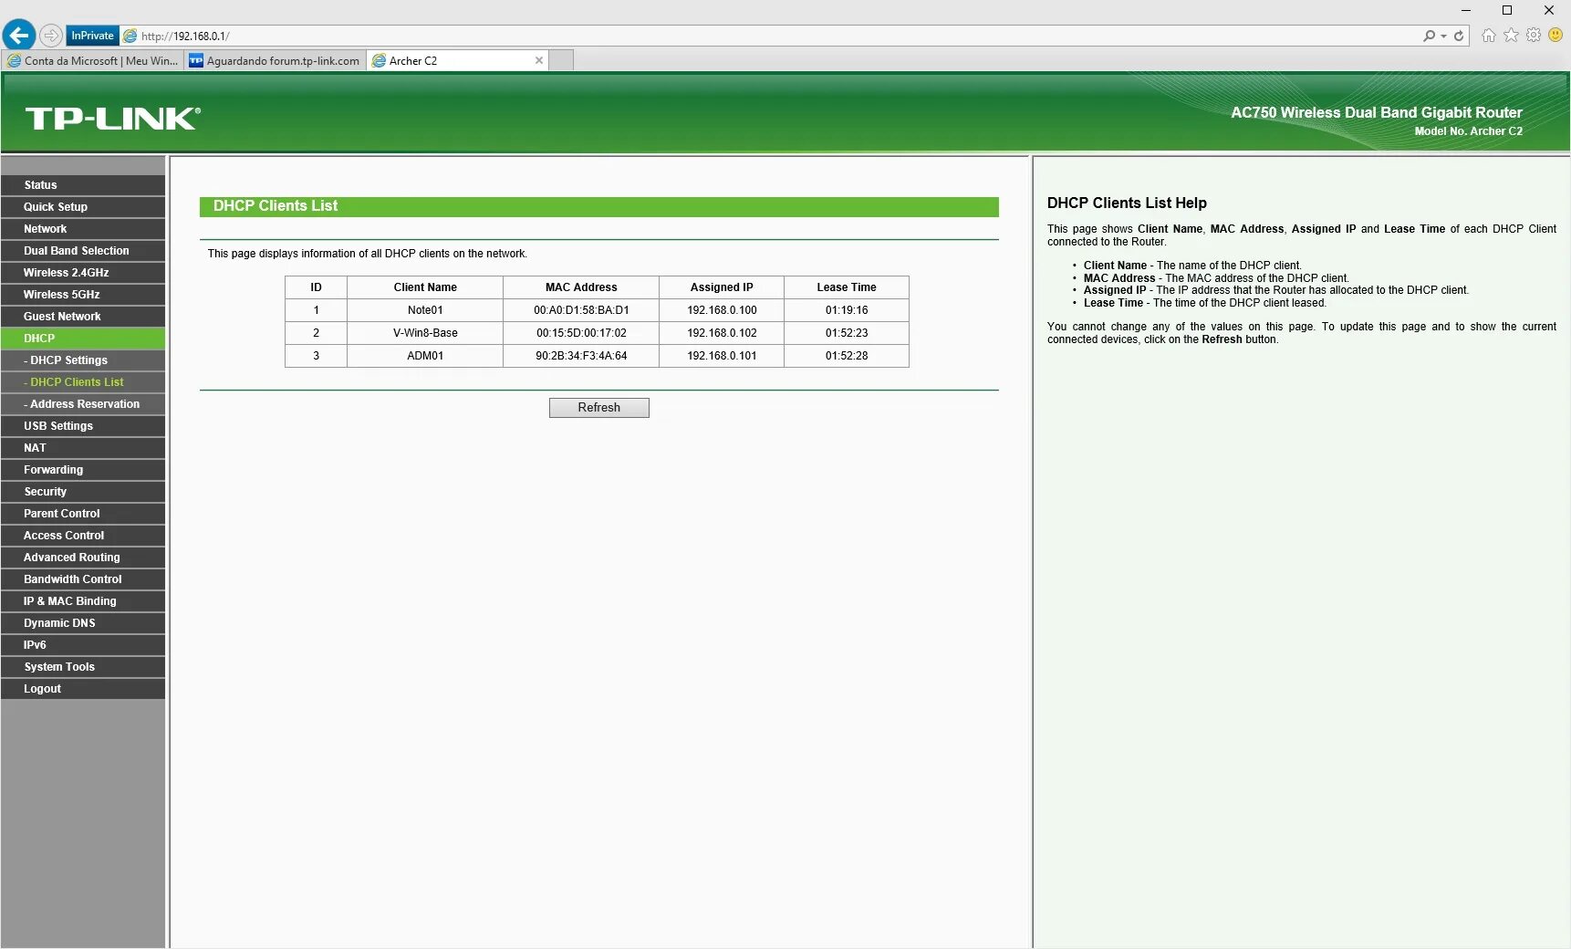The height and width of the screenshot is (949, 1571).
Task: Open browser Tools gear icon
Action: (x=1534, y=35)
